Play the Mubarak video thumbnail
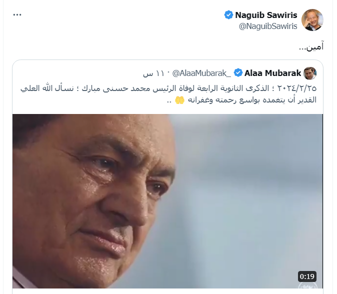The image size is (337, 294). click(168, 200)
